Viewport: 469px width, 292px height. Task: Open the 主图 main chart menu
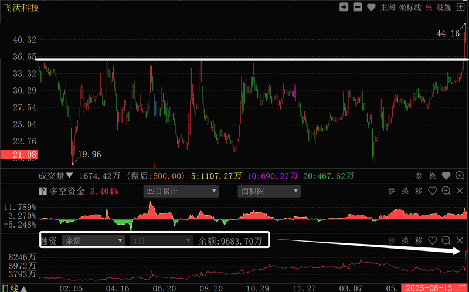387,7
